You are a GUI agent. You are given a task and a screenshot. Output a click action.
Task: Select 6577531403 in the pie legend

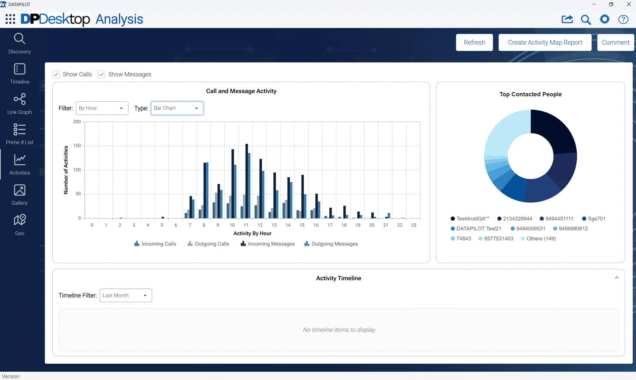click(496, 239)
